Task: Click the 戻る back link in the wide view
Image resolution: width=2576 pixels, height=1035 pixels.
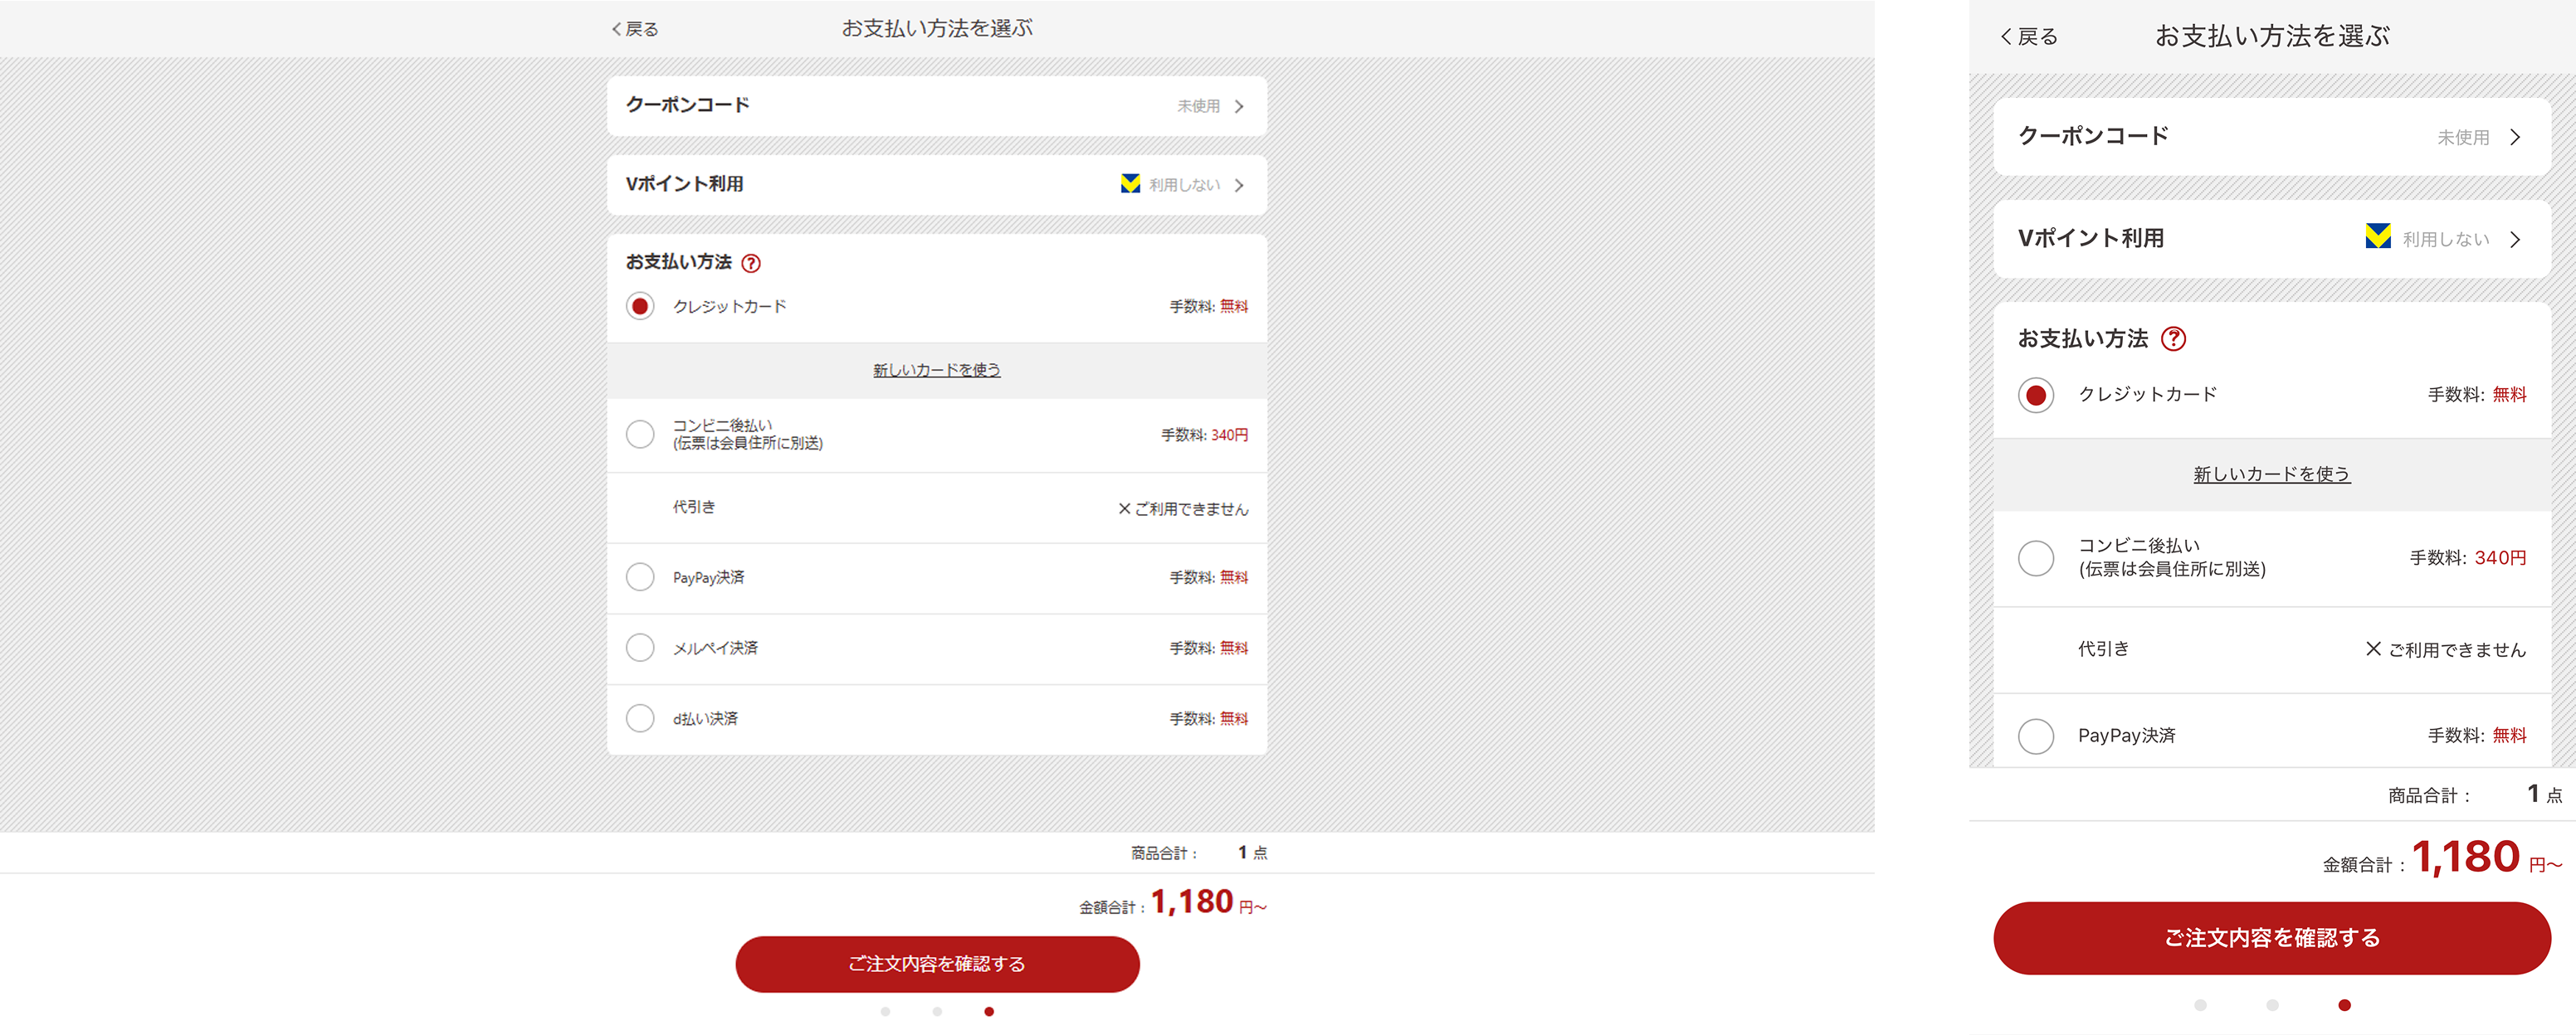Action: pos(635,29)
